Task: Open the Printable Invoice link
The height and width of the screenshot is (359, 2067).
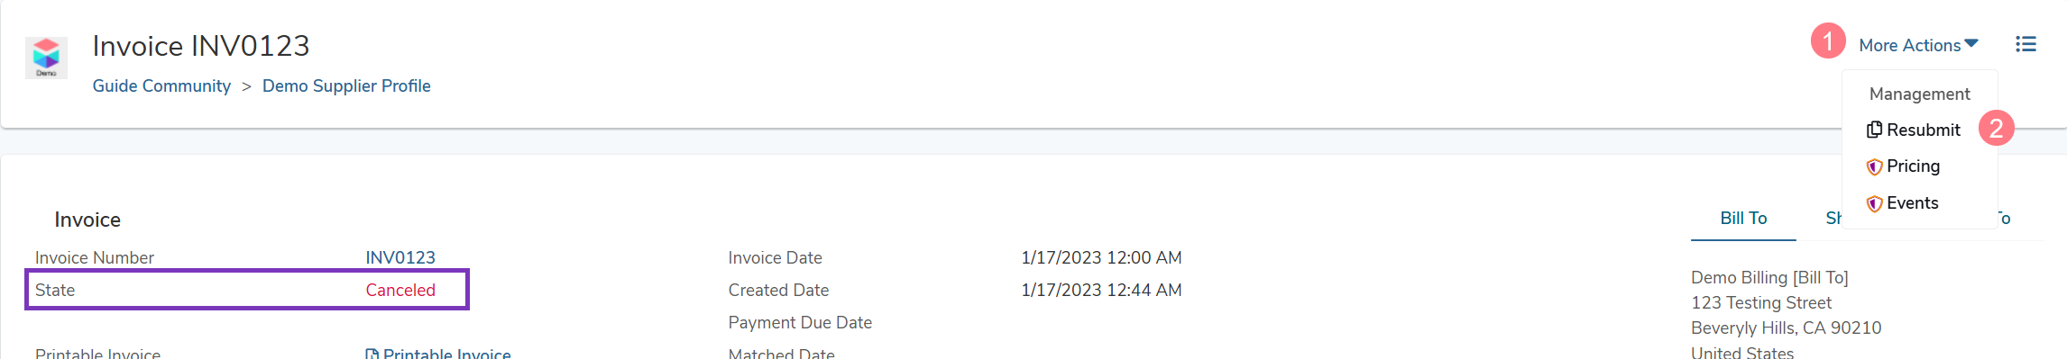Action: 438,354
